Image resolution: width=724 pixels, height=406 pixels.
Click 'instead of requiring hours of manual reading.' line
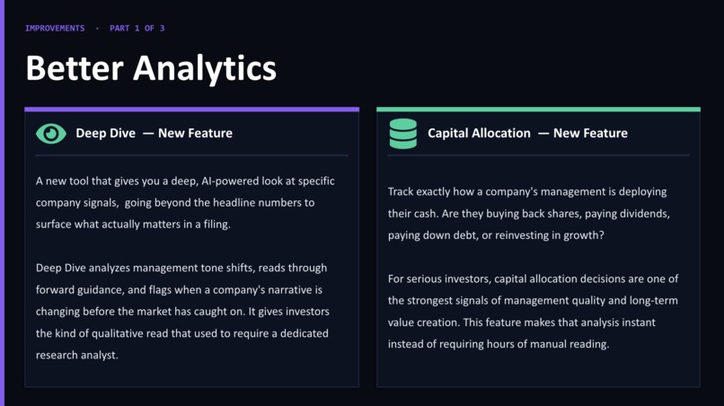pyautogui.click(x=499, y=344)
